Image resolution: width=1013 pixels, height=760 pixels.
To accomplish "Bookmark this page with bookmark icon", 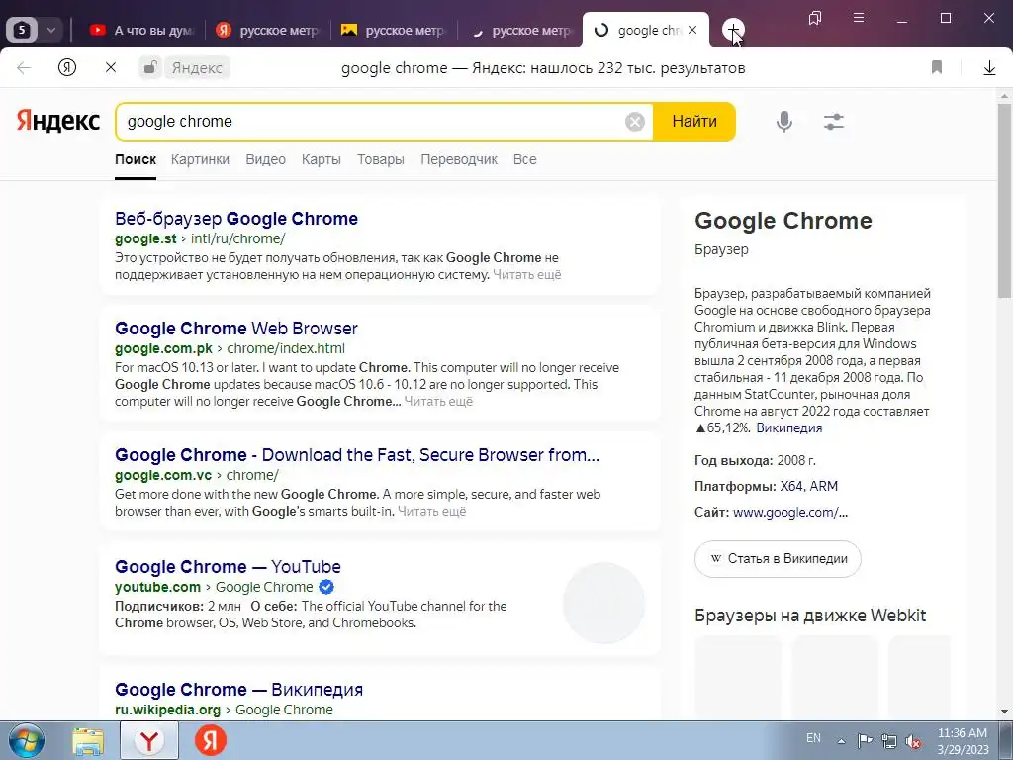I will click(937, 67).
